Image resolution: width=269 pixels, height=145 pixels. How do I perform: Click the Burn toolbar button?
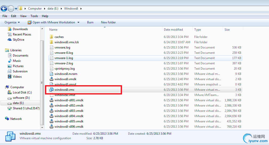[90, 22]
